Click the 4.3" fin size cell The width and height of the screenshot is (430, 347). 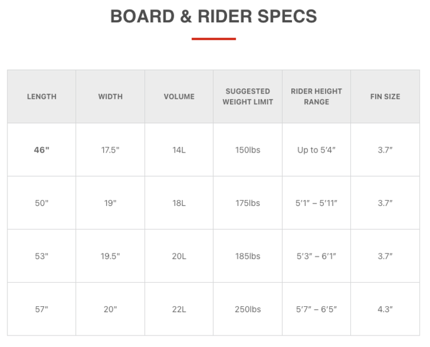point(385,309)
